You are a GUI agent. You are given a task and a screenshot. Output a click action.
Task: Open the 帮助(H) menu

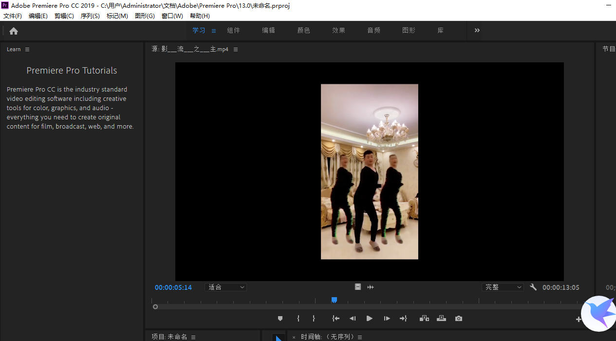tap(200, 16)
